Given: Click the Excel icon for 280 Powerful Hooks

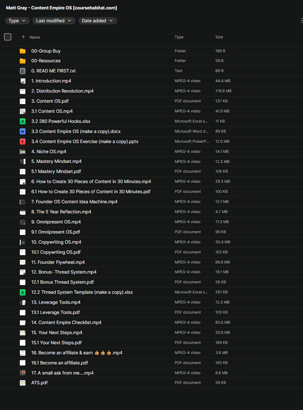Looking at the screenshot, I should pos(23,121).
